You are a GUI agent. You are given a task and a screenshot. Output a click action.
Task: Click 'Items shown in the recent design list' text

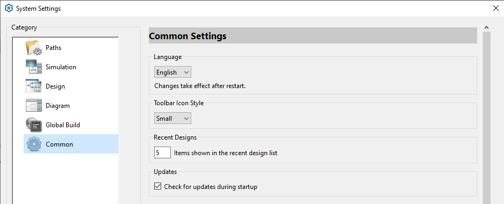click(226, 153)
